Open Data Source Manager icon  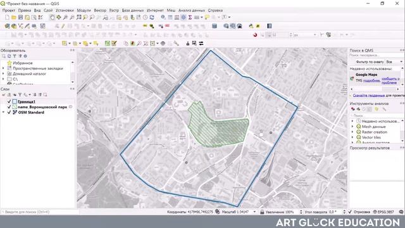[7, 26]
